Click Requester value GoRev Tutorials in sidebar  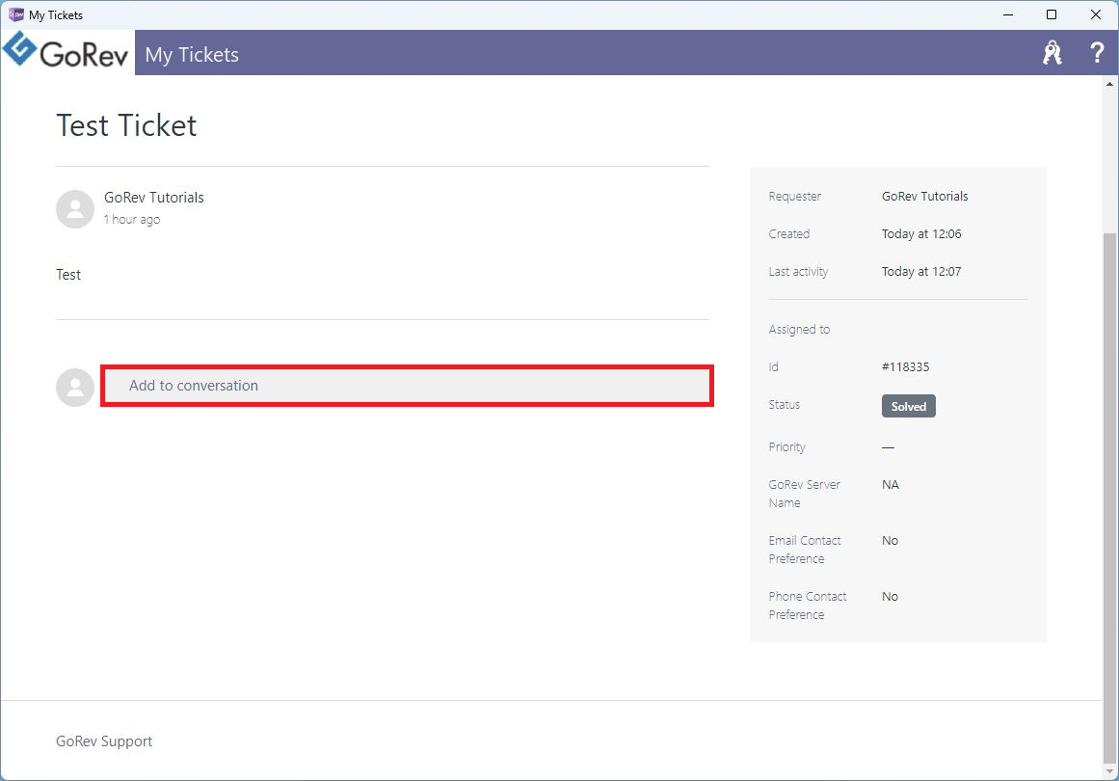(x=925, y=197)
